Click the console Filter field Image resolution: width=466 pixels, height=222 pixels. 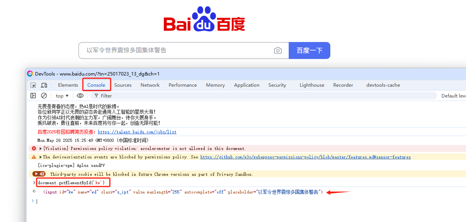click(x=263, y=96)
